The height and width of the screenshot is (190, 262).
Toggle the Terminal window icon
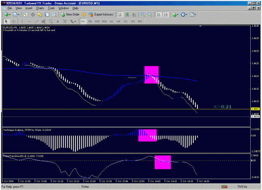click(x=47, y=15)
